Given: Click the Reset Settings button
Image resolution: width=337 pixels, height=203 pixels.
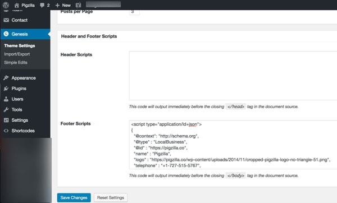Looking at the screenshot, I should tap(111, 197).
